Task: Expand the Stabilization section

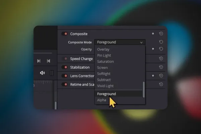Action: click(x=80, y=67)
